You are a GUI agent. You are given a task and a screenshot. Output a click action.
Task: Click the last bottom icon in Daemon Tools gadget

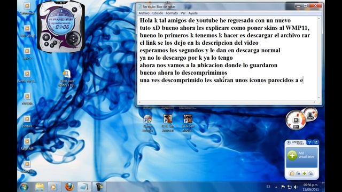coord(310,173)
